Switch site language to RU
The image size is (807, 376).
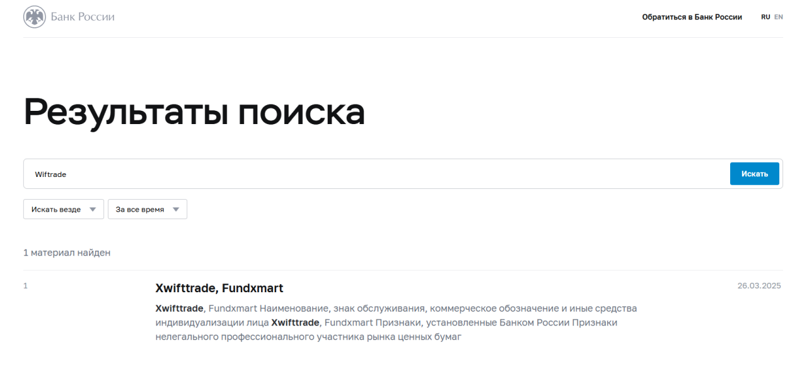click(765, 17)
